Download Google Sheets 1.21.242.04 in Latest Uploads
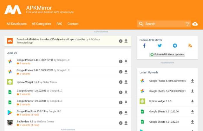This screenshot has height=131, width=203. 192,122
